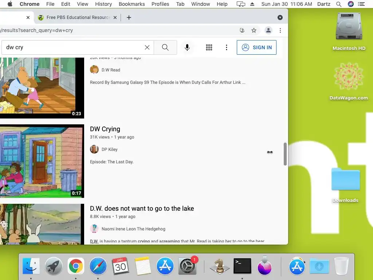Install app via address bar download icon
Screen dimensions: 373x280
242,30
